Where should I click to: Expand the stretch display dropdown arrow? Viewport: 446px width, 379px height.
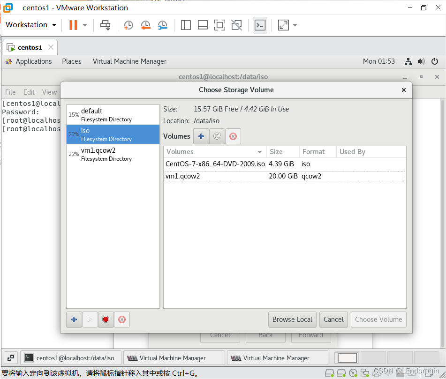coord(295,25)
